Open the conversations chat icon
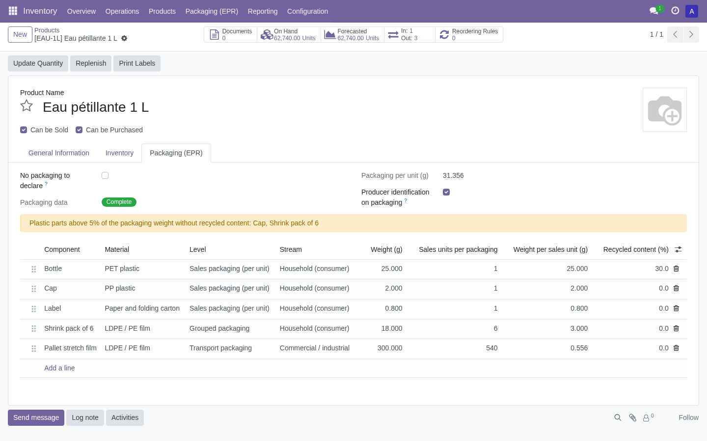707x441 pixels. pos(653,11)
